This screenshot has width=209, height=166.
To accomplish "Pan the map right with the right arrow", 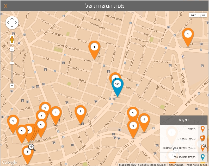I will 16,23.
